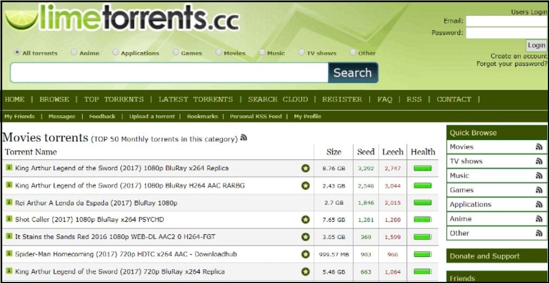Click verified star badge on It Stains the Sands Red row
This screenshot has height=283, width=549.
pos(306,237)
